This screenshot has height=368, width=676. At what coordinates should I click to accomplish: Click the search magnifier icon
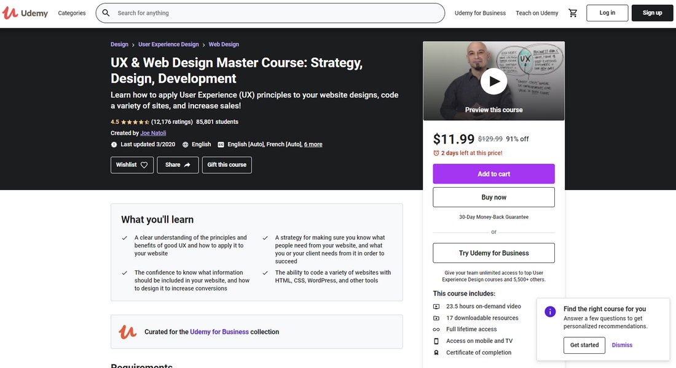pyautogui.click(x=106, y=13)
